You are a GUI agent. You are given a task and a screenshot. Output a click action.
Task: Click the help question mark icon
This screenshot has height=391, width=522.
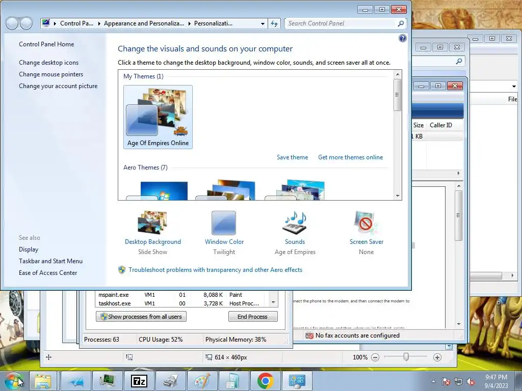403,38
